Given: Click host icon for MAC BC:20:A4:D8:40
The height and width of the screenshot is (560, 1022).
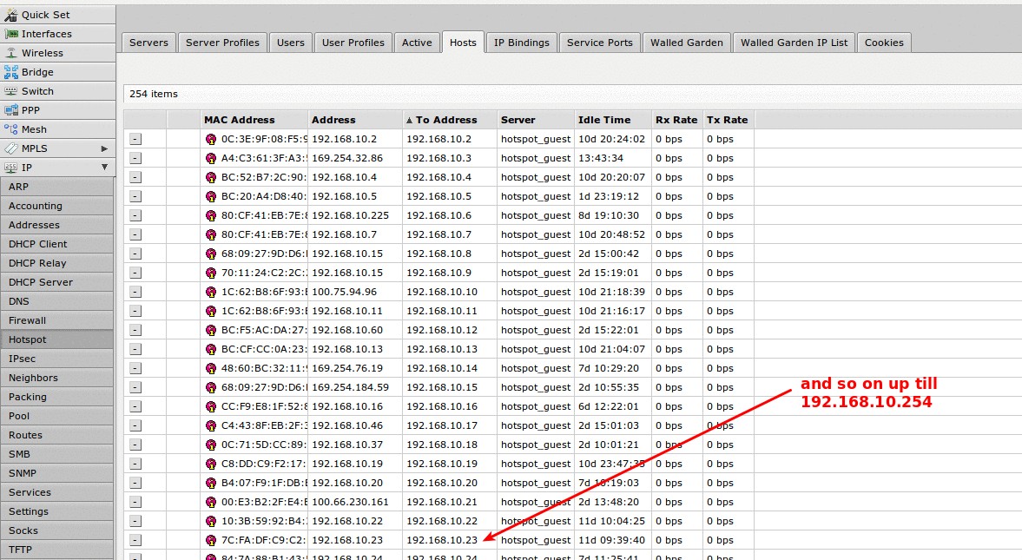Looking at the screenshot, I should click(210, 196).
